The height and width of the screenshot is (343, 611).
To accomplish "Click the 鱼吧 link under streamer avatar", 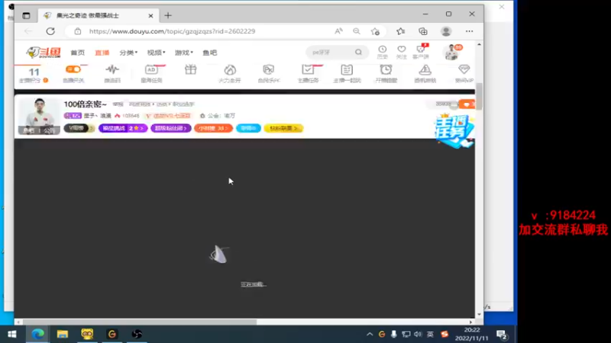I will pyautogui.click(x=28, y=130).
